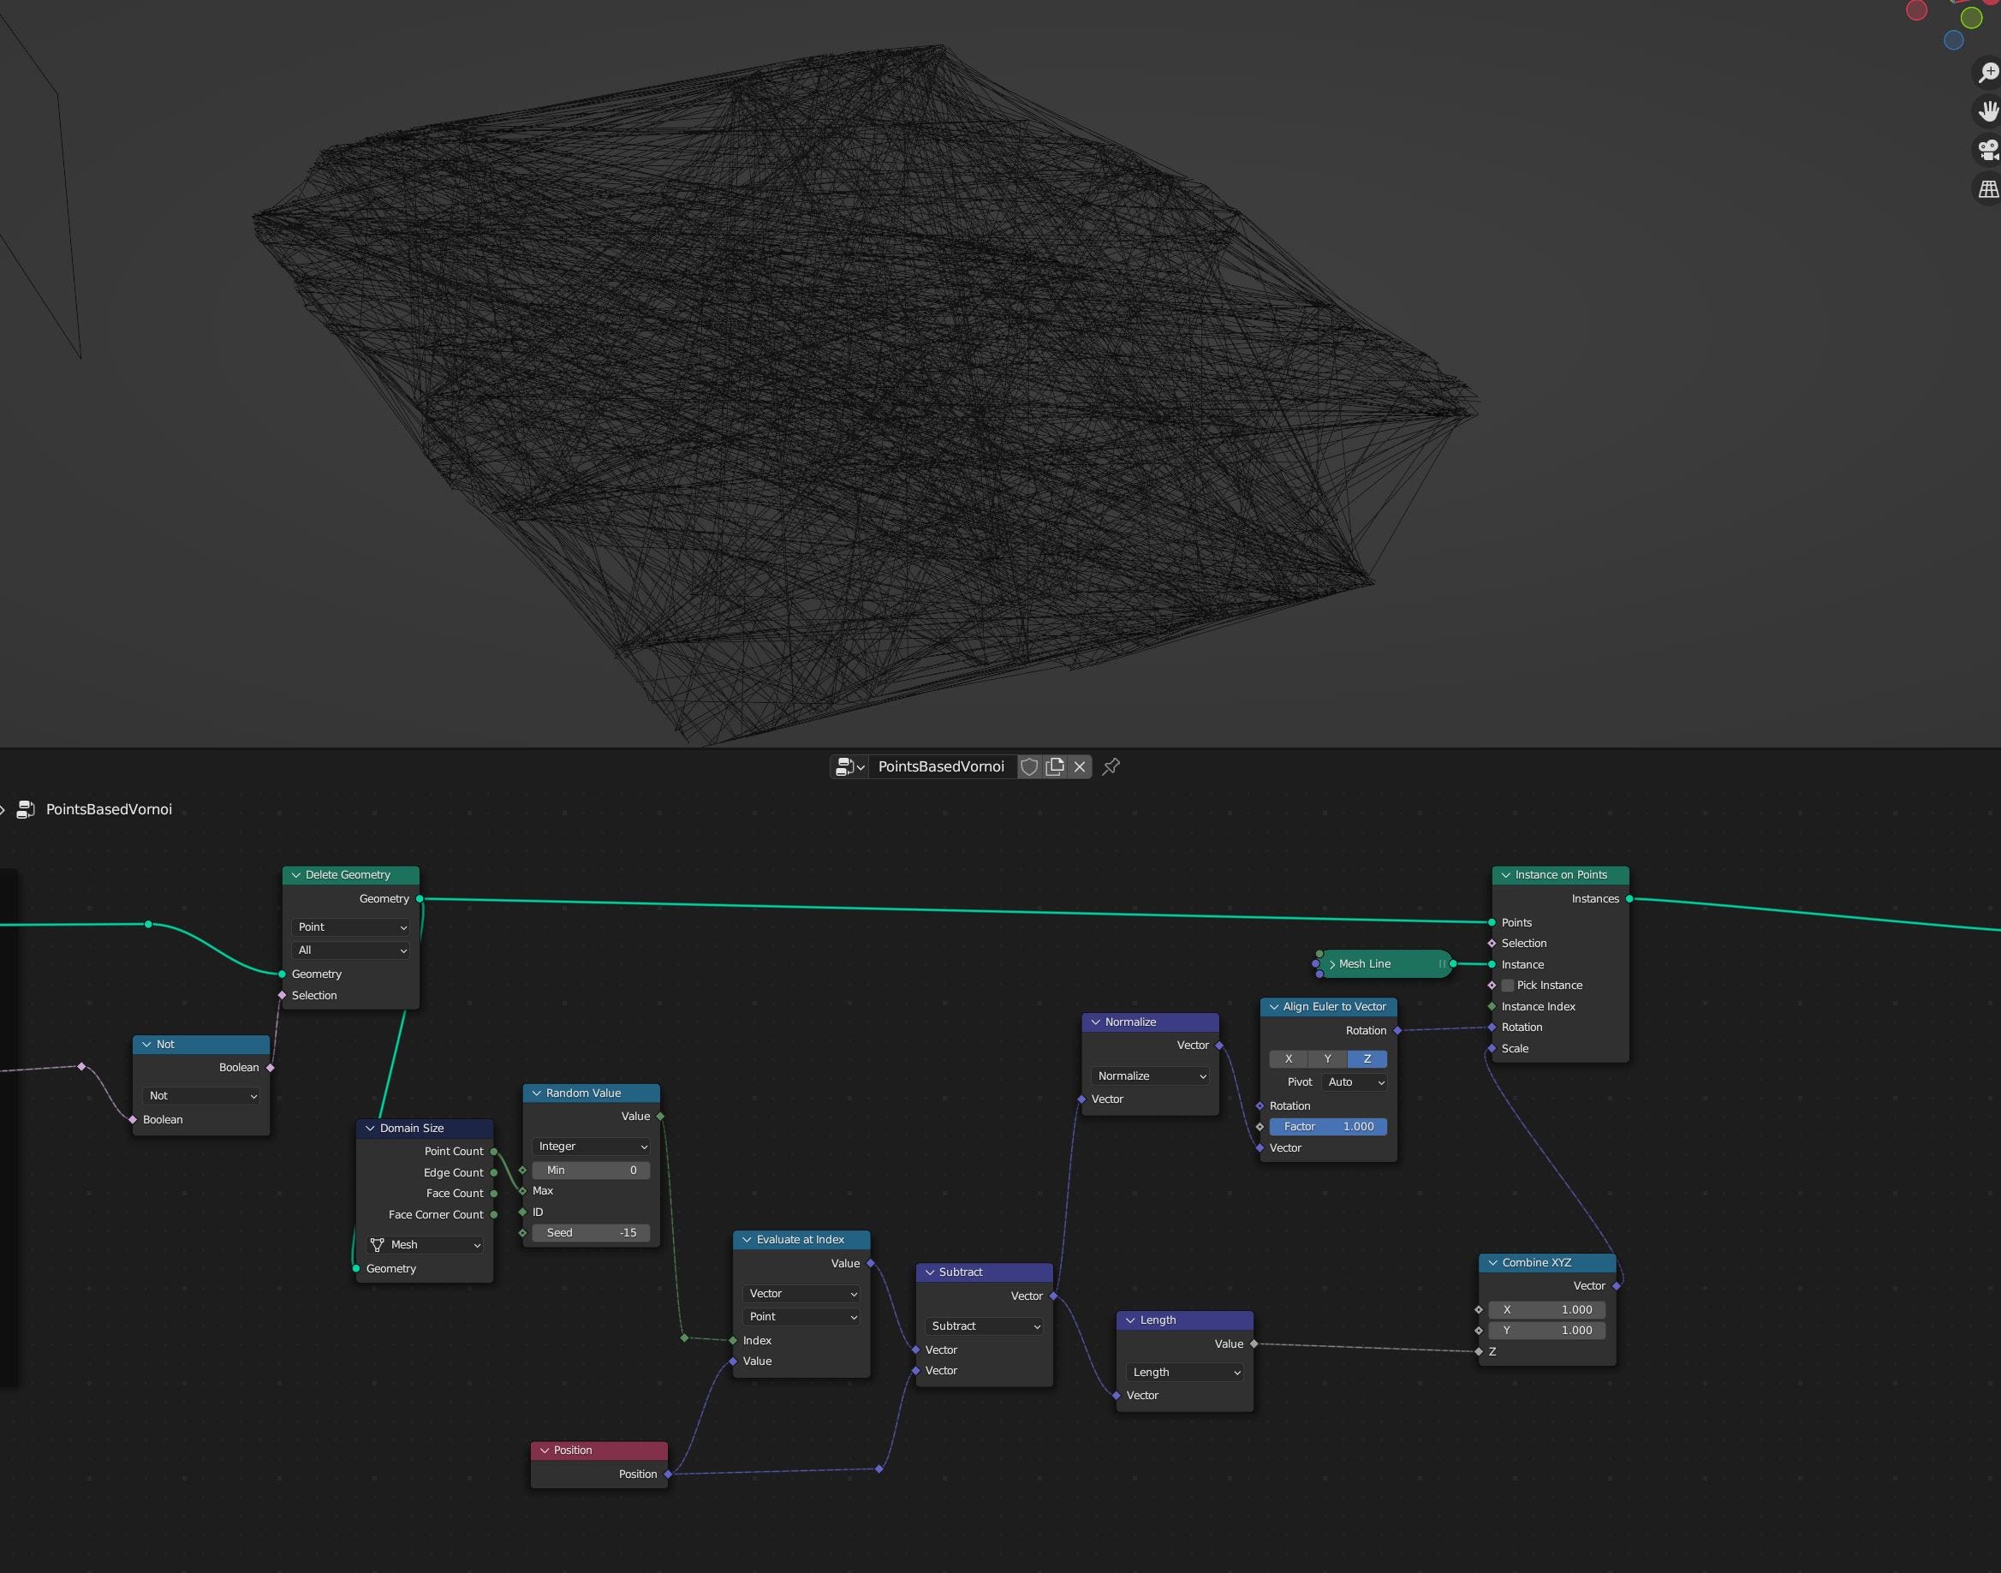
Task: Collapse the Delete Geometry node
Action: coord(296,875)
